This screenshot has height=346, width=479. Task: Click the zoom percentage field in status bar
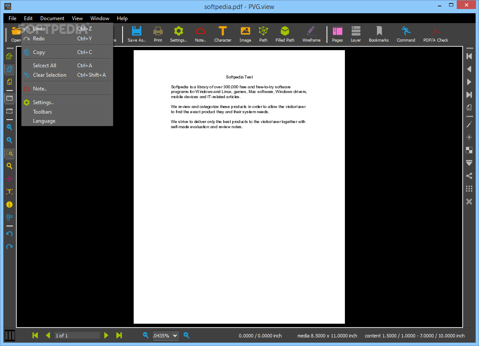point(162,336)
